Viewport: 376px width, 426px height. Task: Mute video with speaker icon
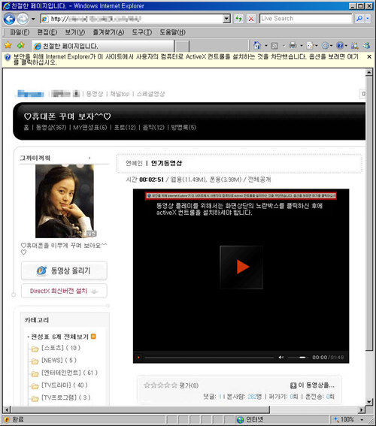pyautogui.click(x=280, y=358)
